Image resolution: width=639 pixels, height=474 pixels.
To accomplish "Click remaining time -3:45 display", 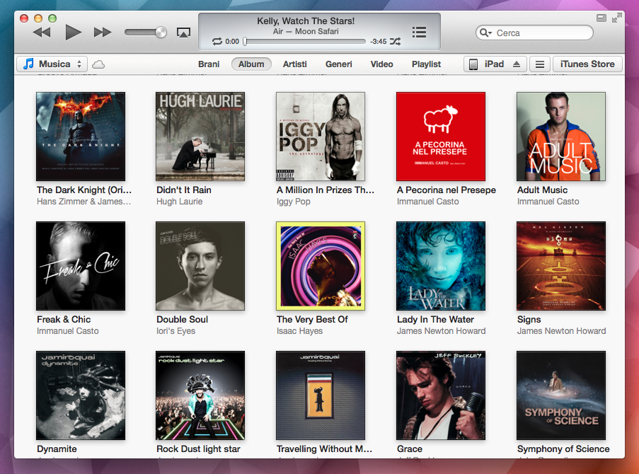I will point(378,41).
